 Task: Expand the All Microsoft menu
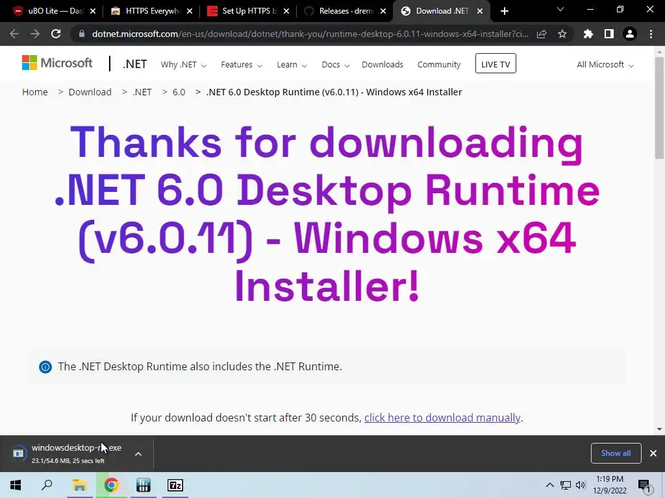point(605,65)
